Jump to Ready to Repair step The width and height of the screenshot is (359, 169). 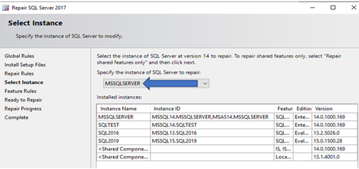point(23,100)
